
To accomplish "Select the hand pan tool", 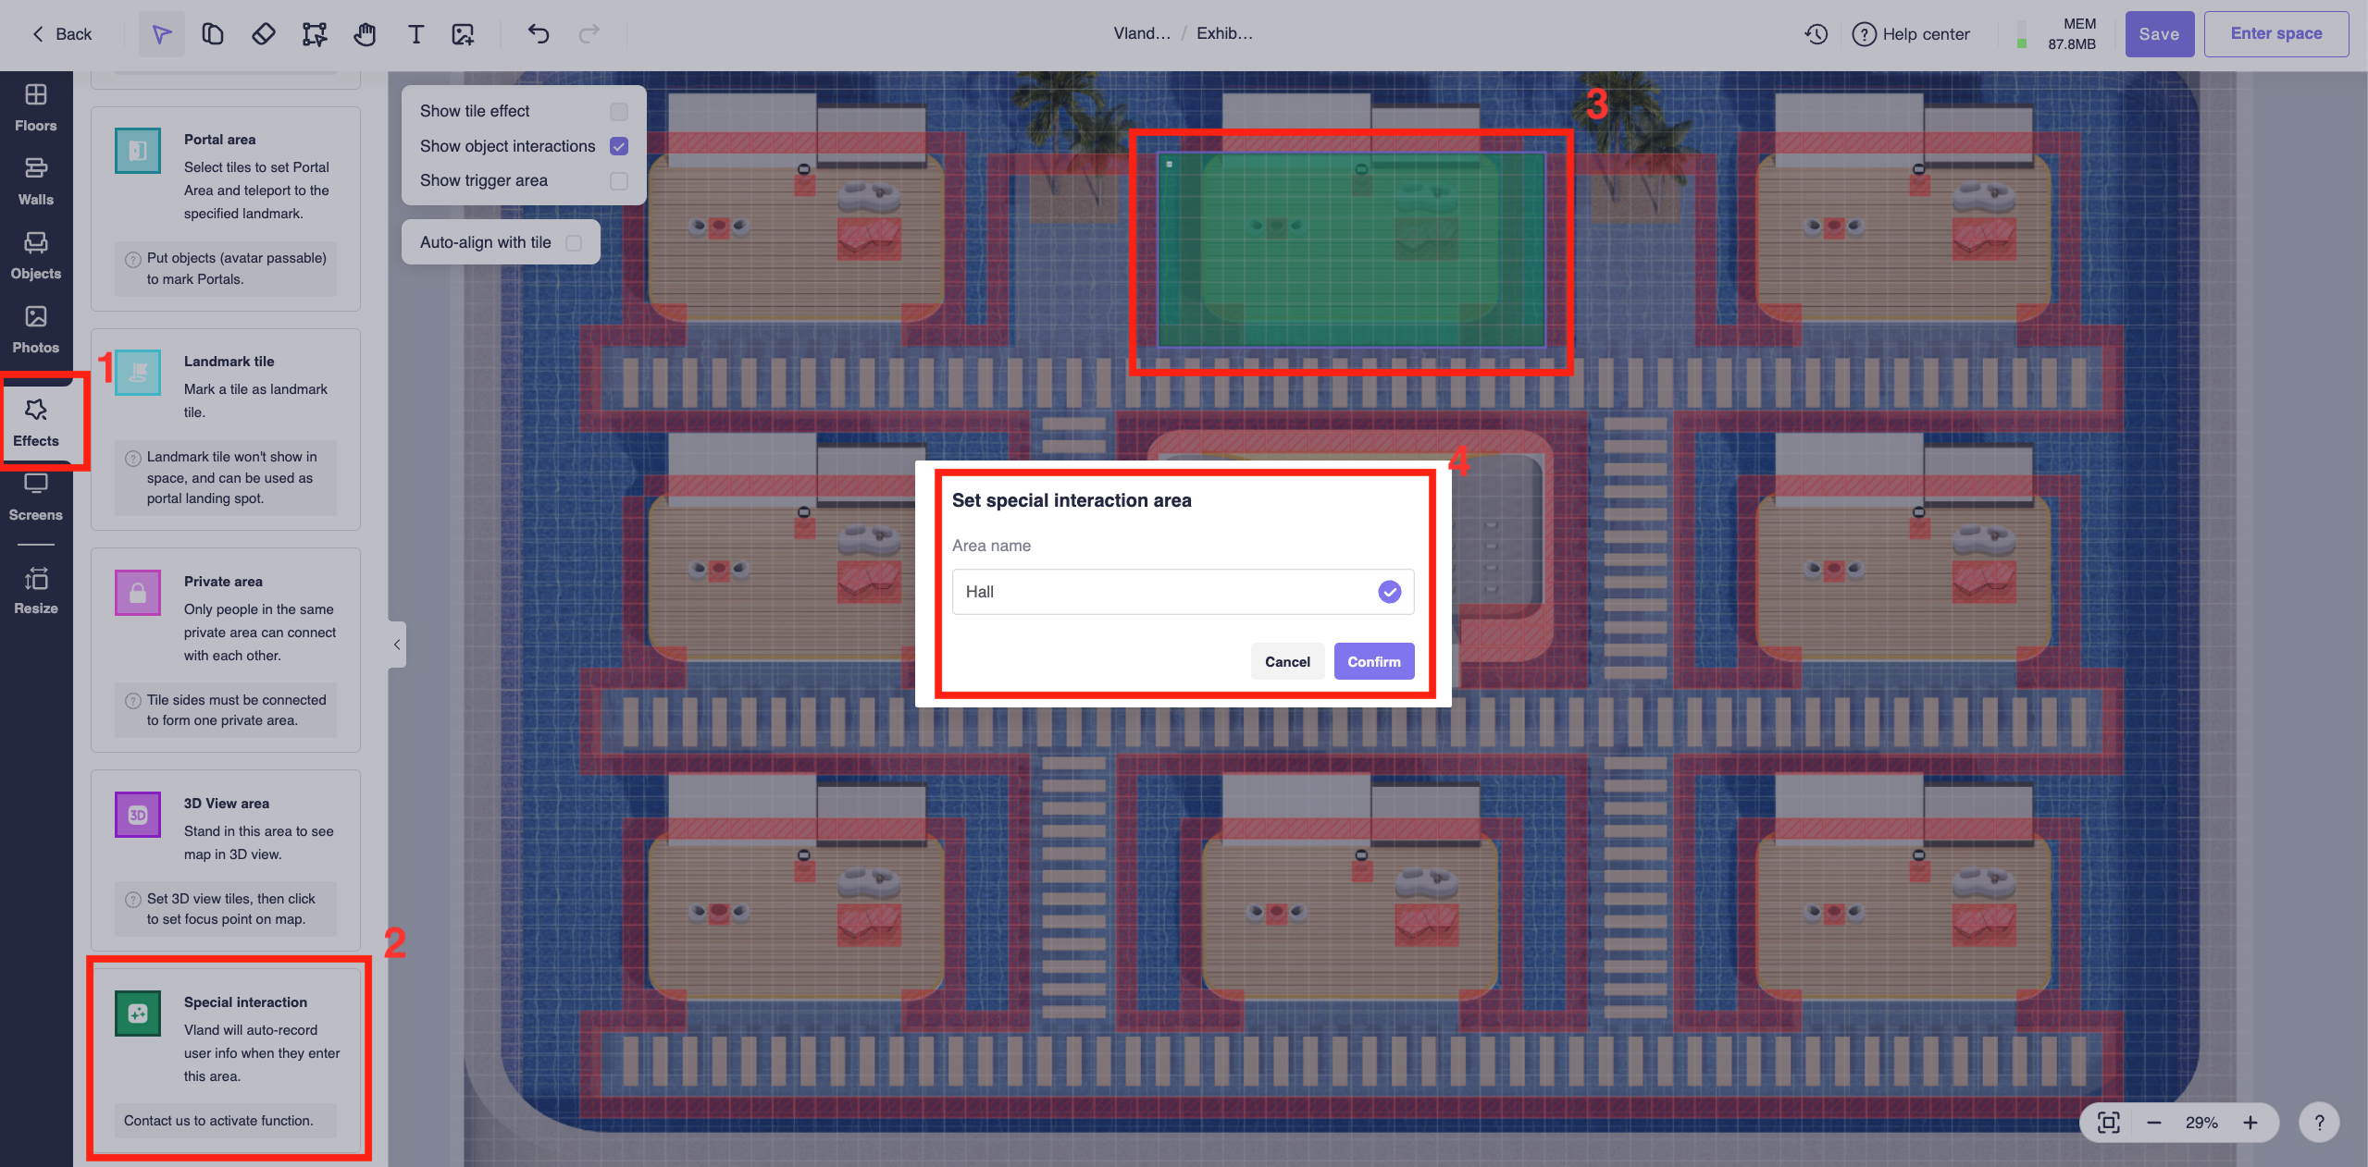I will tap(365, 34).
